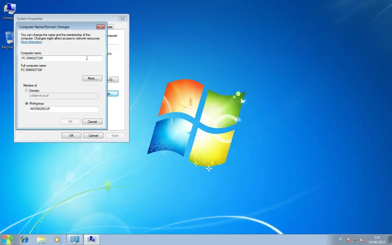This screenshot has height=245, width=392.
Task: Close the System Properties window
Action: [x=122, y=19]
